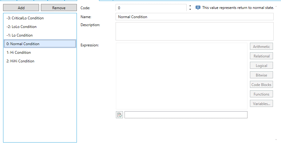Decrement the Code value with down arrow
Screen dimensions: 281x145
(x=190, y=10)
